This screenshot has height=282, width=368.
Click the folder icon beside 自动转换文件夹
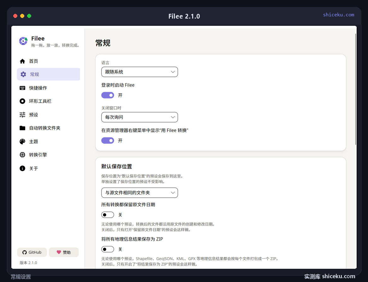coord(22,128)
